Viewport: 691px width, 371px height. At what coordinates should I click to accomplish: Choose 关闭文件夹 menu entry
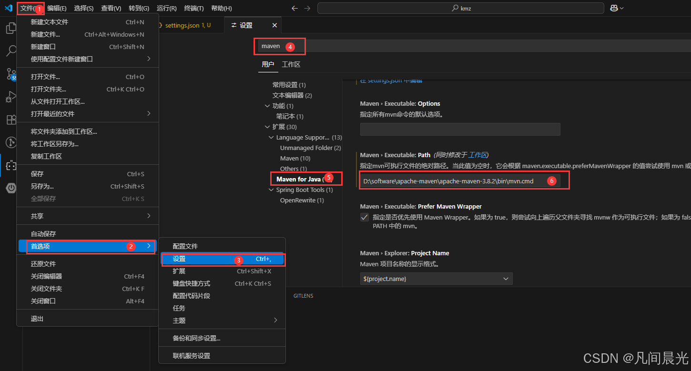(x=88, y=289)
